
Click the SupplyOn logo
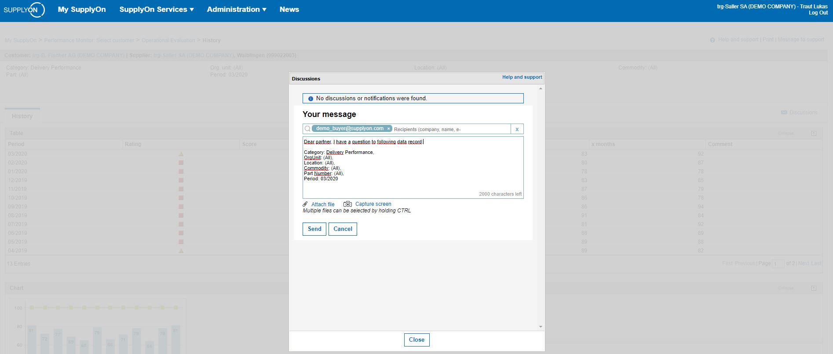click(x=24, y=10)
